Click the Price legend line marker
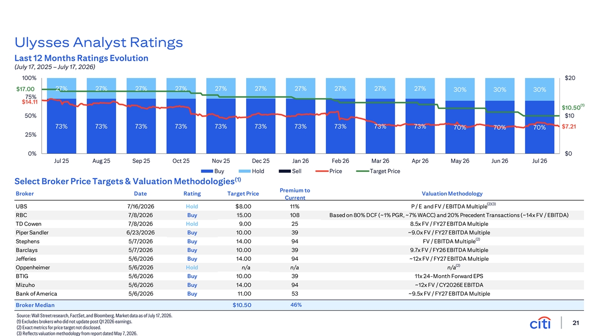598x336 pixels. pyautogui.click(x=322, y=171)
